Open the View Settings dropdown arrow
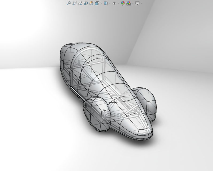This screenshot has height=171, width=213. 141,3
